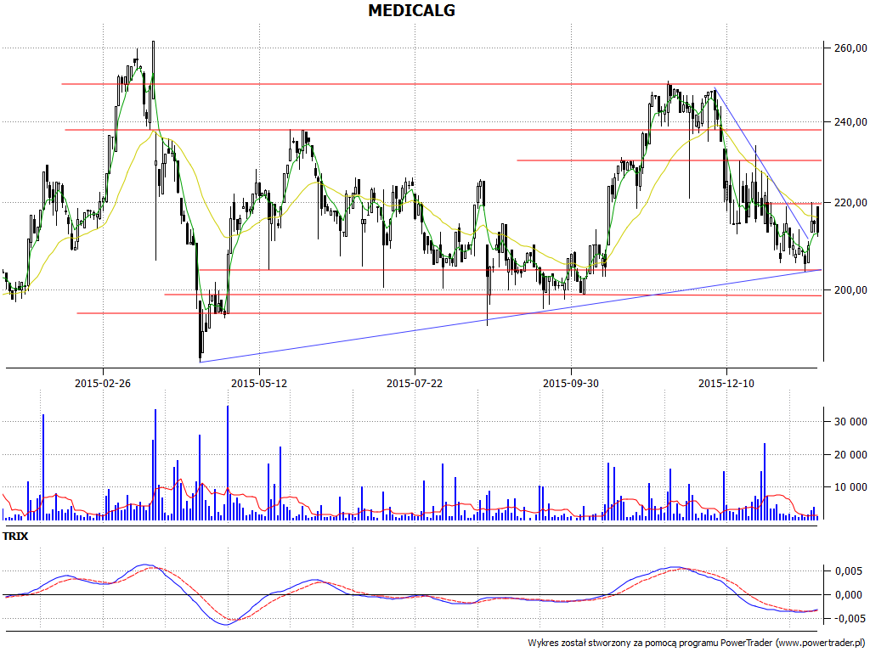Click the 200,00 price axis label

click(850, 290)
